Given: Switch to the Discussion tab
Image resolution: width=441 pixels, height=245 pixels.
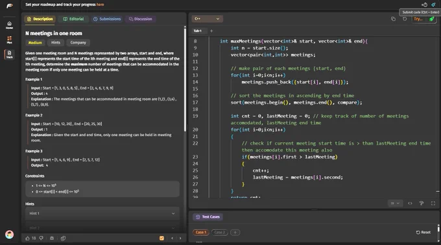Looking at the screenshot, I should (x=140, y=19).
